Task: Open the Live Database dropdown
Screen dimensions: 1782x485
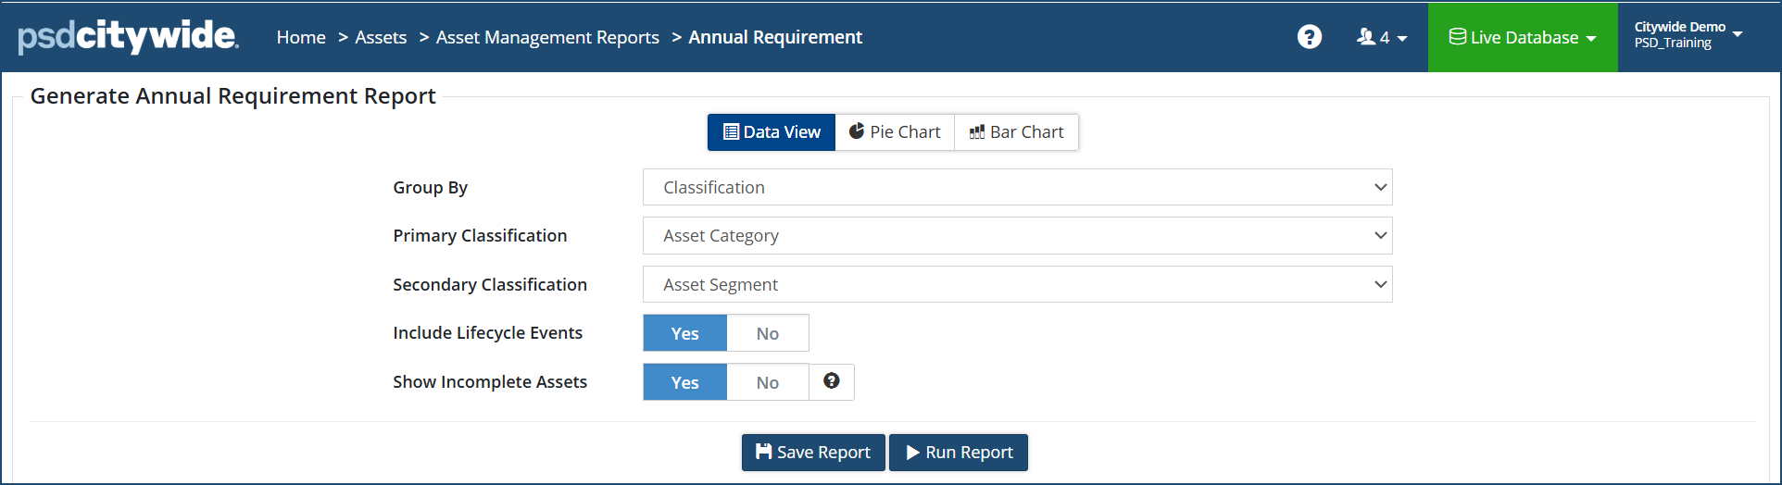Action: 1523,37
